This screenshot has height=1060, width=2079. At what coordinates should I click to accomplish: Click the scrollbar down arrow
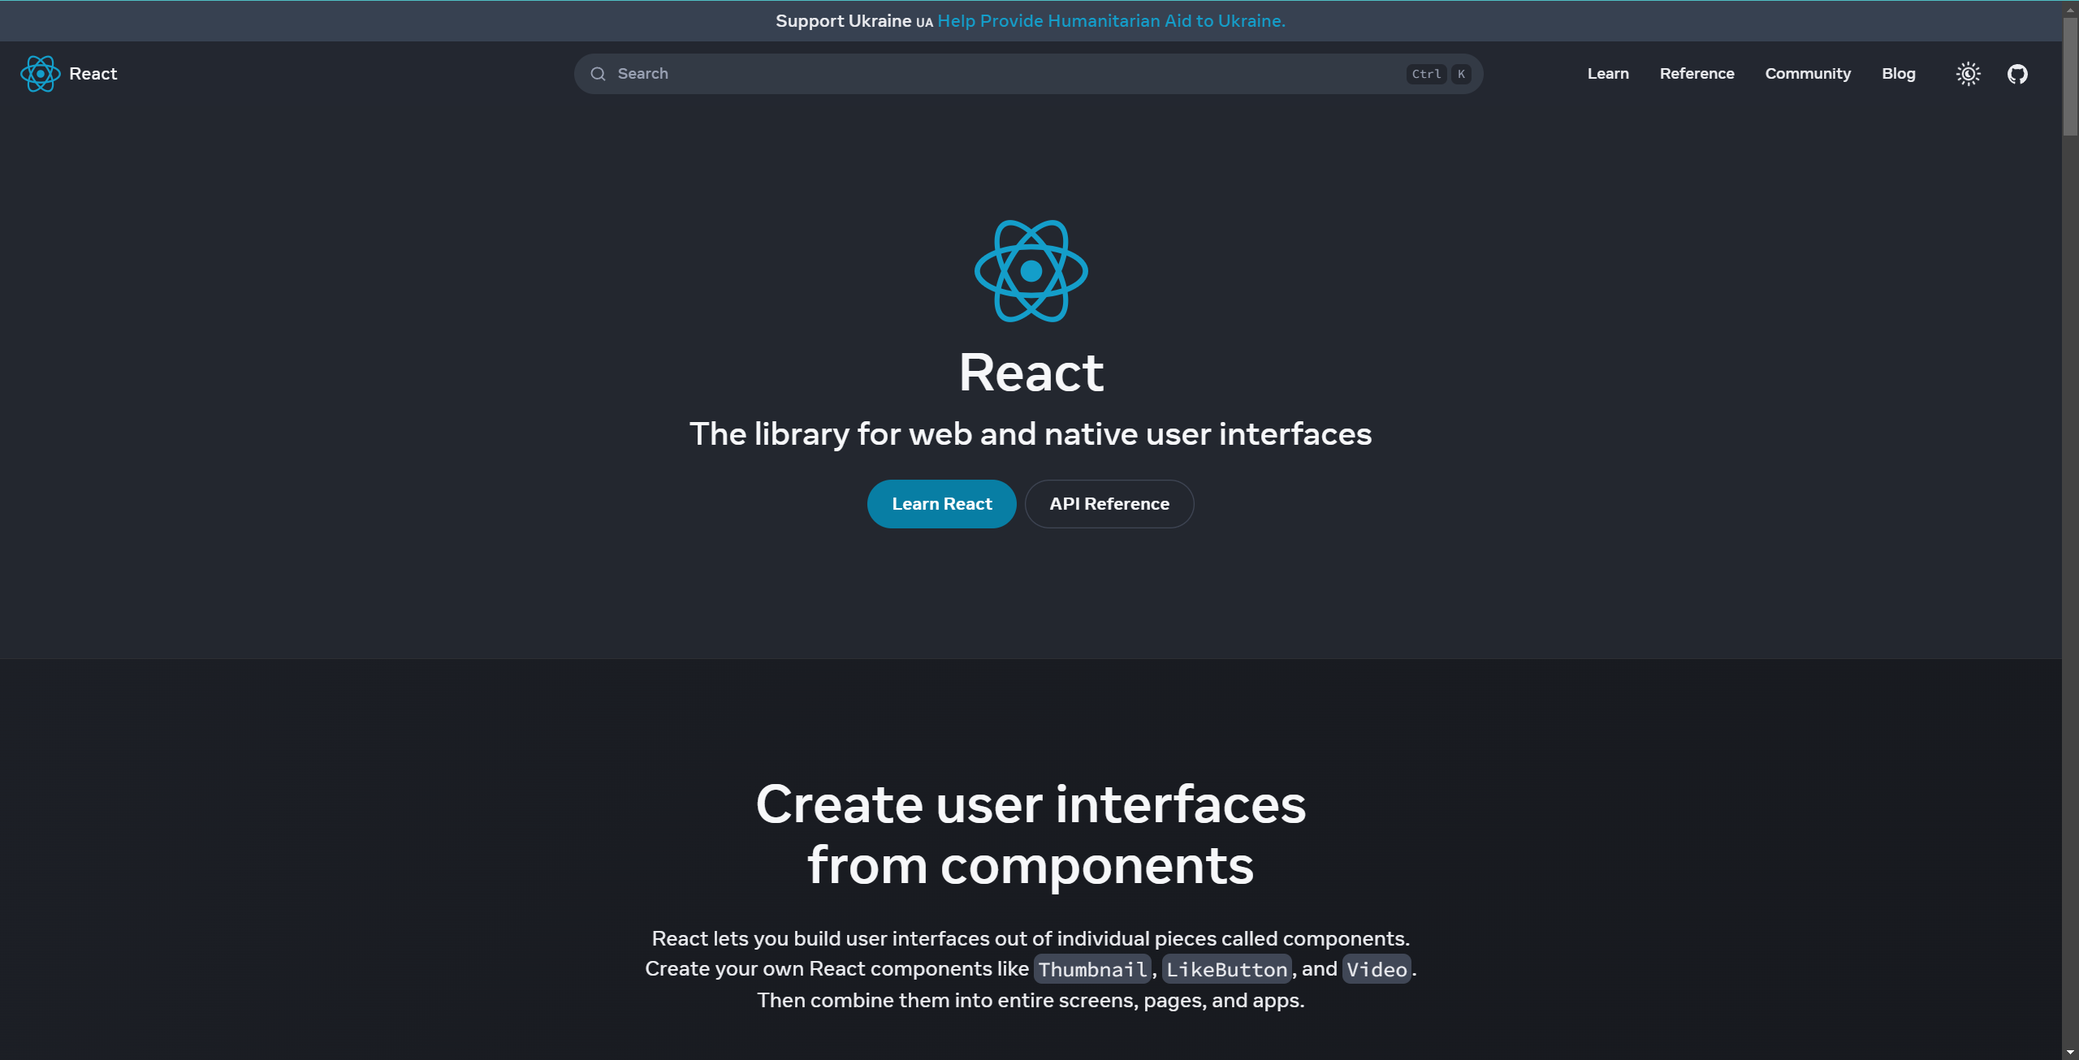coord(2070,1052)
